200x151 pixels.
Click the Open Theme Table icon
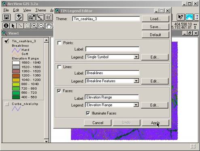pyautogui.click(x=49, y=17)
